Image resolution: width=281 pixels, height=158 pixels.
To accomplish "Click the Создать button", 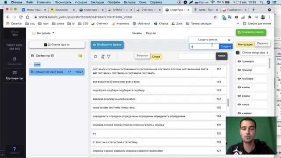I will (226, 47).
